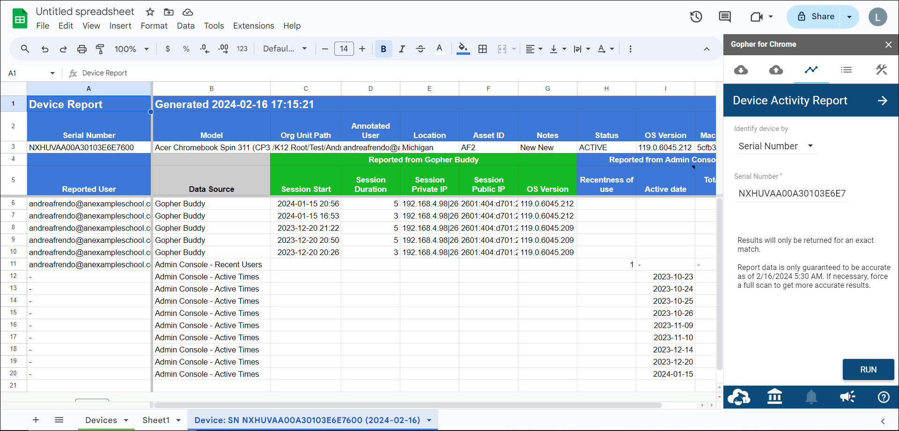Click the Gopher help question icon
This screenshot has width=899, height=431.
884,397
